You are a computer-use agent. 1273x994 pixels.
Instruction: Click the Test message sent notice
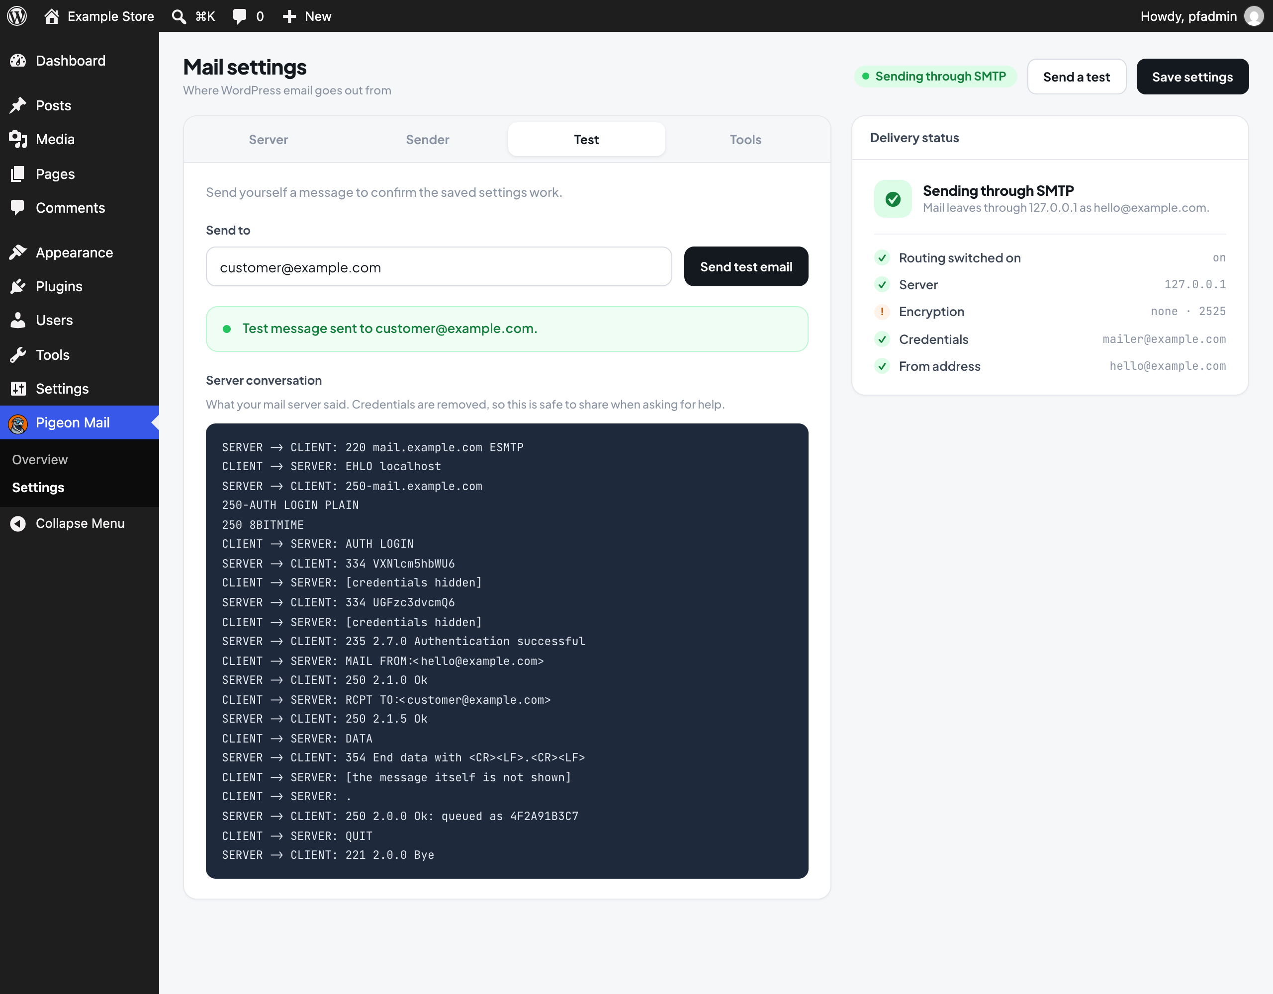(x=507, y=329)
